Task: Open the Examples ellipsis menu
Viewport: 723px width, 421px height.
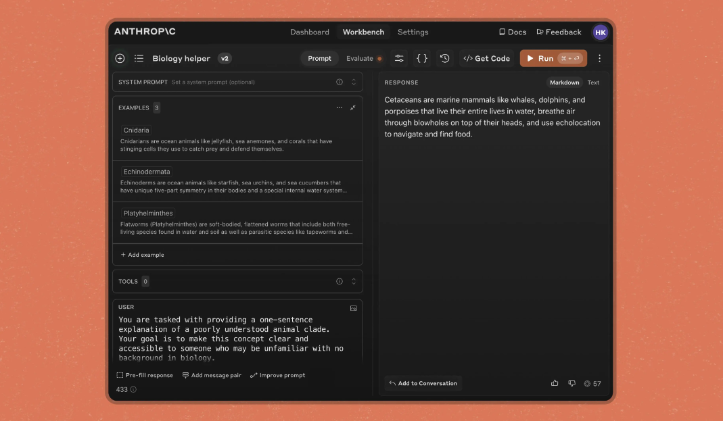Action: pos(340,107)
